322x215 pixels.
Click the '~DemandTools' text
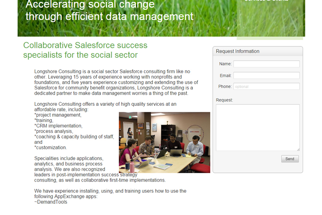(51, 202)
